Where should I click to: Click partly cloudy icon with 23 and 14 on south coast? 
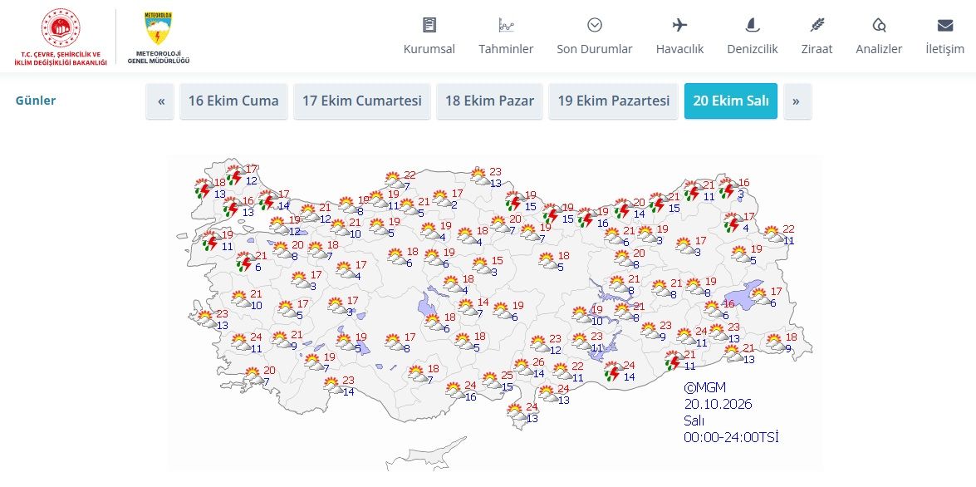click(333, 386)
